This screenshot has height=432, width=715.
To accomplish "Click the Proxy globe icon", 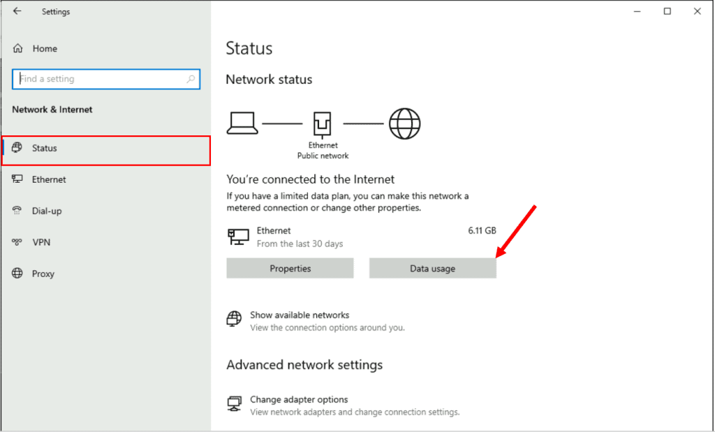I will pos(17,274).
